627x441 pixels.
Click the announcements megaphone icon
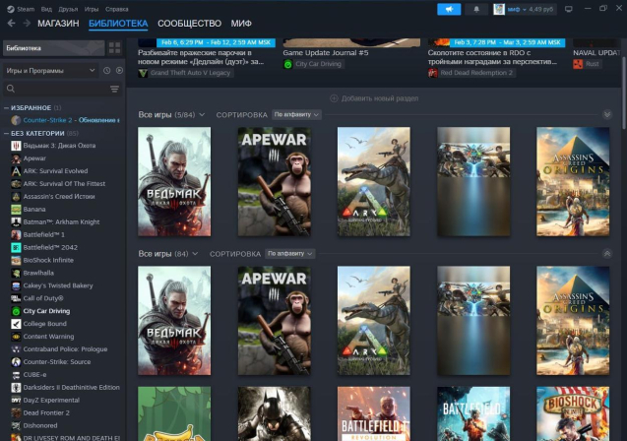pos(449,9)
